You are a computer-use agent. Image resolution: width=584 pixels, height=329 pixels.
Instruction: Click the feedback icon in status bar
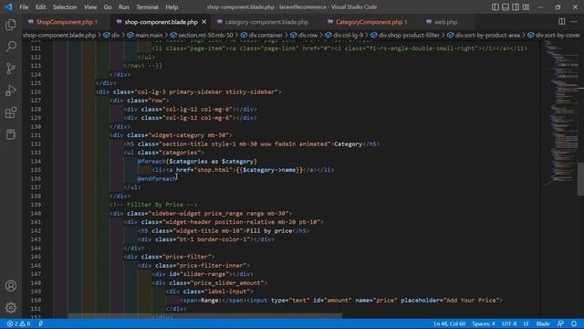(560, 324)
